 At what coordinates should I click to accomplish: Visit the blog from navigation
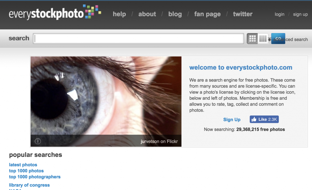point(175,14)
